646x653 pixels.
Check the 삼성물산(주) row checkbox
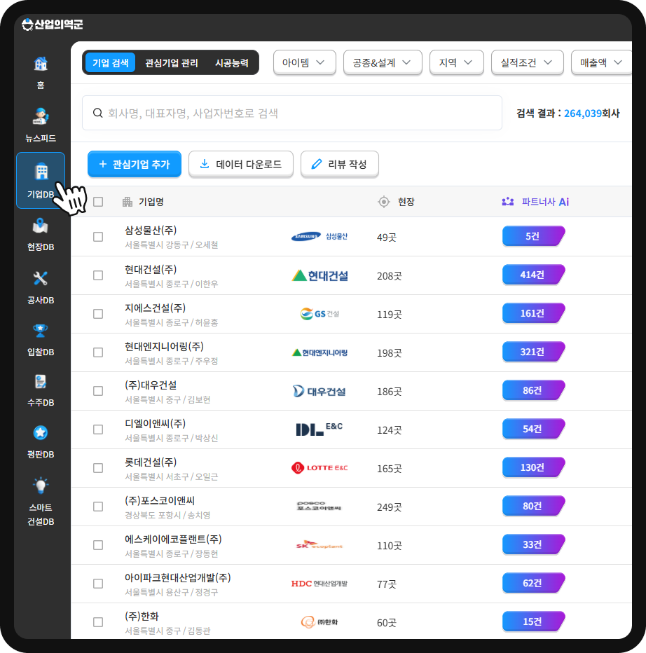98,237
